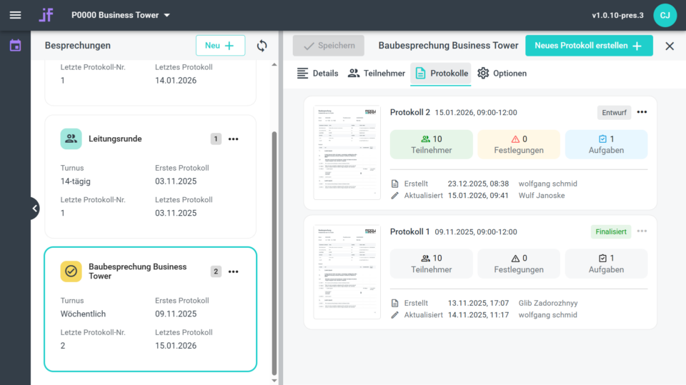This screenshot has width=686, height=385.
Task: Open the Optionen tab
Action: tap(502, 73)
